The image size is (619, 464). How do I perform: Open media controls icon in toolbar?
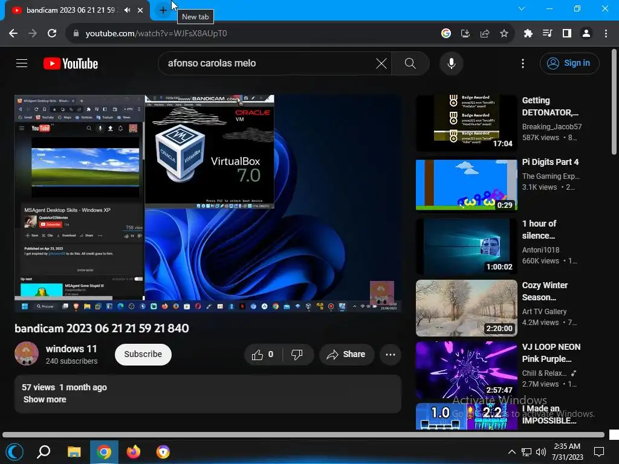548,34
